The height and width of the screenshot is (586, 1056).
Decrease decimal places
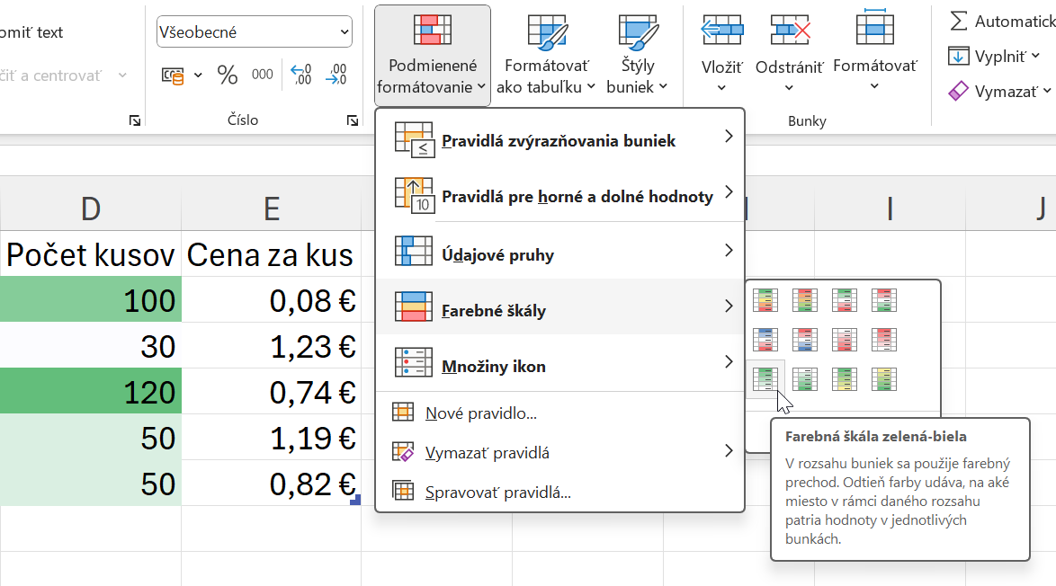[336, 75]
